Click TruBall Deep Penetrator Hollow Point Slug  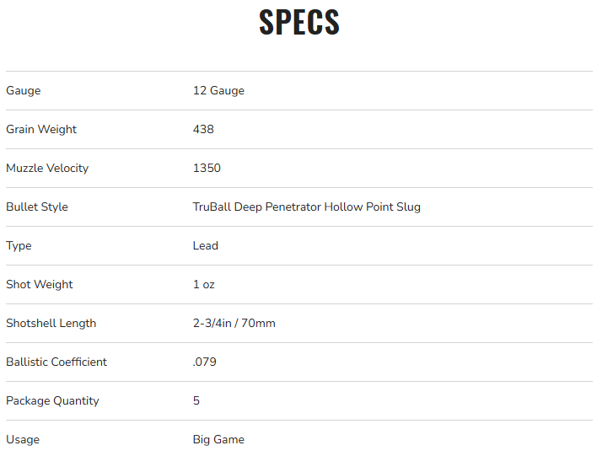[x=306, y=207]
